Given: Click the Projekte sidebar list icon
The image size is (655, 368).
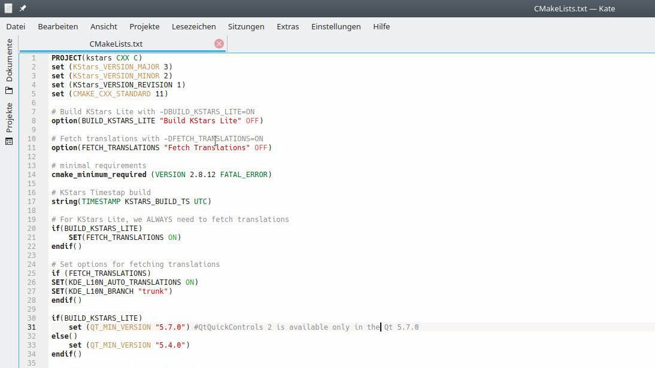Looking at the screenshot, I should click(x=9, y=141).
